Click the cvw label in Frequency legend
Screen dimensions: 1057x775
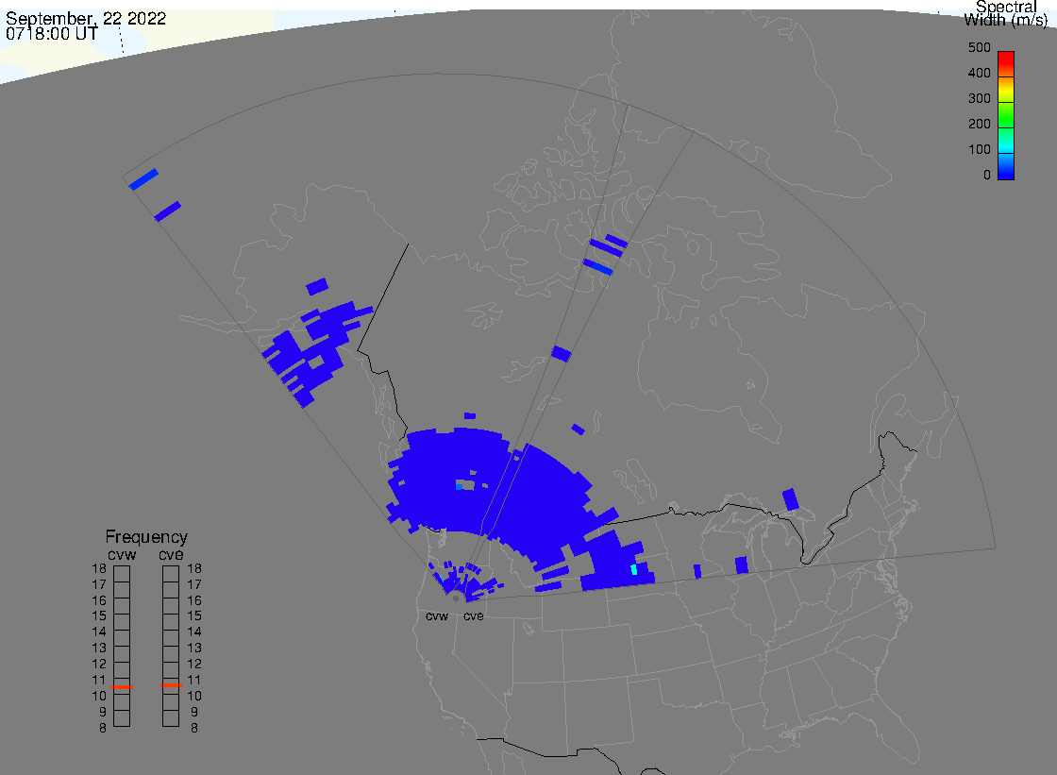click(x=122, y=554)
